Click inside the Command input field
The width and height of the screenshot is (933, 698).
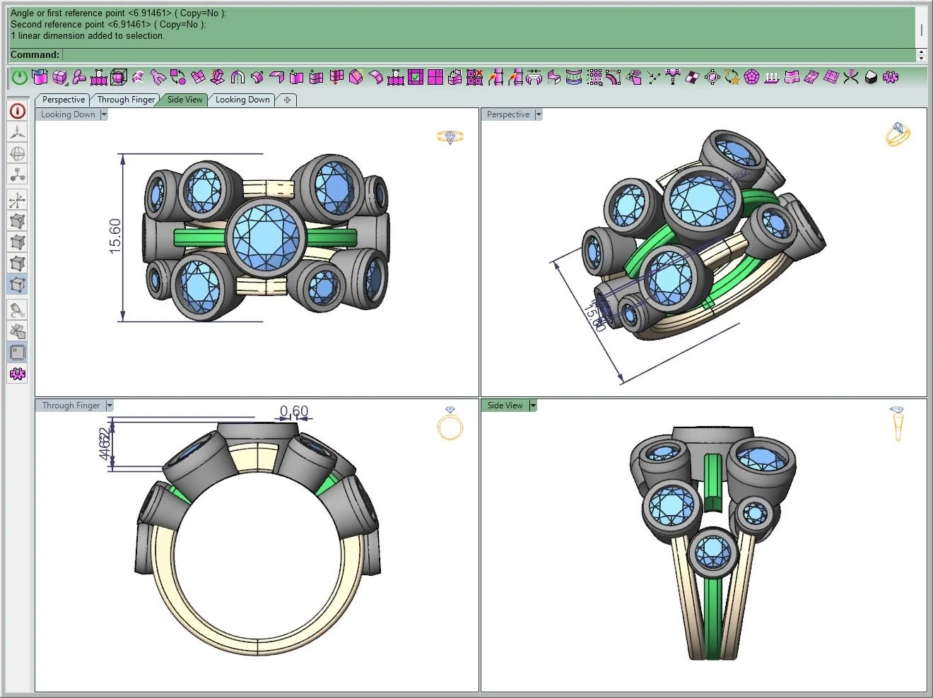(488, 54)
